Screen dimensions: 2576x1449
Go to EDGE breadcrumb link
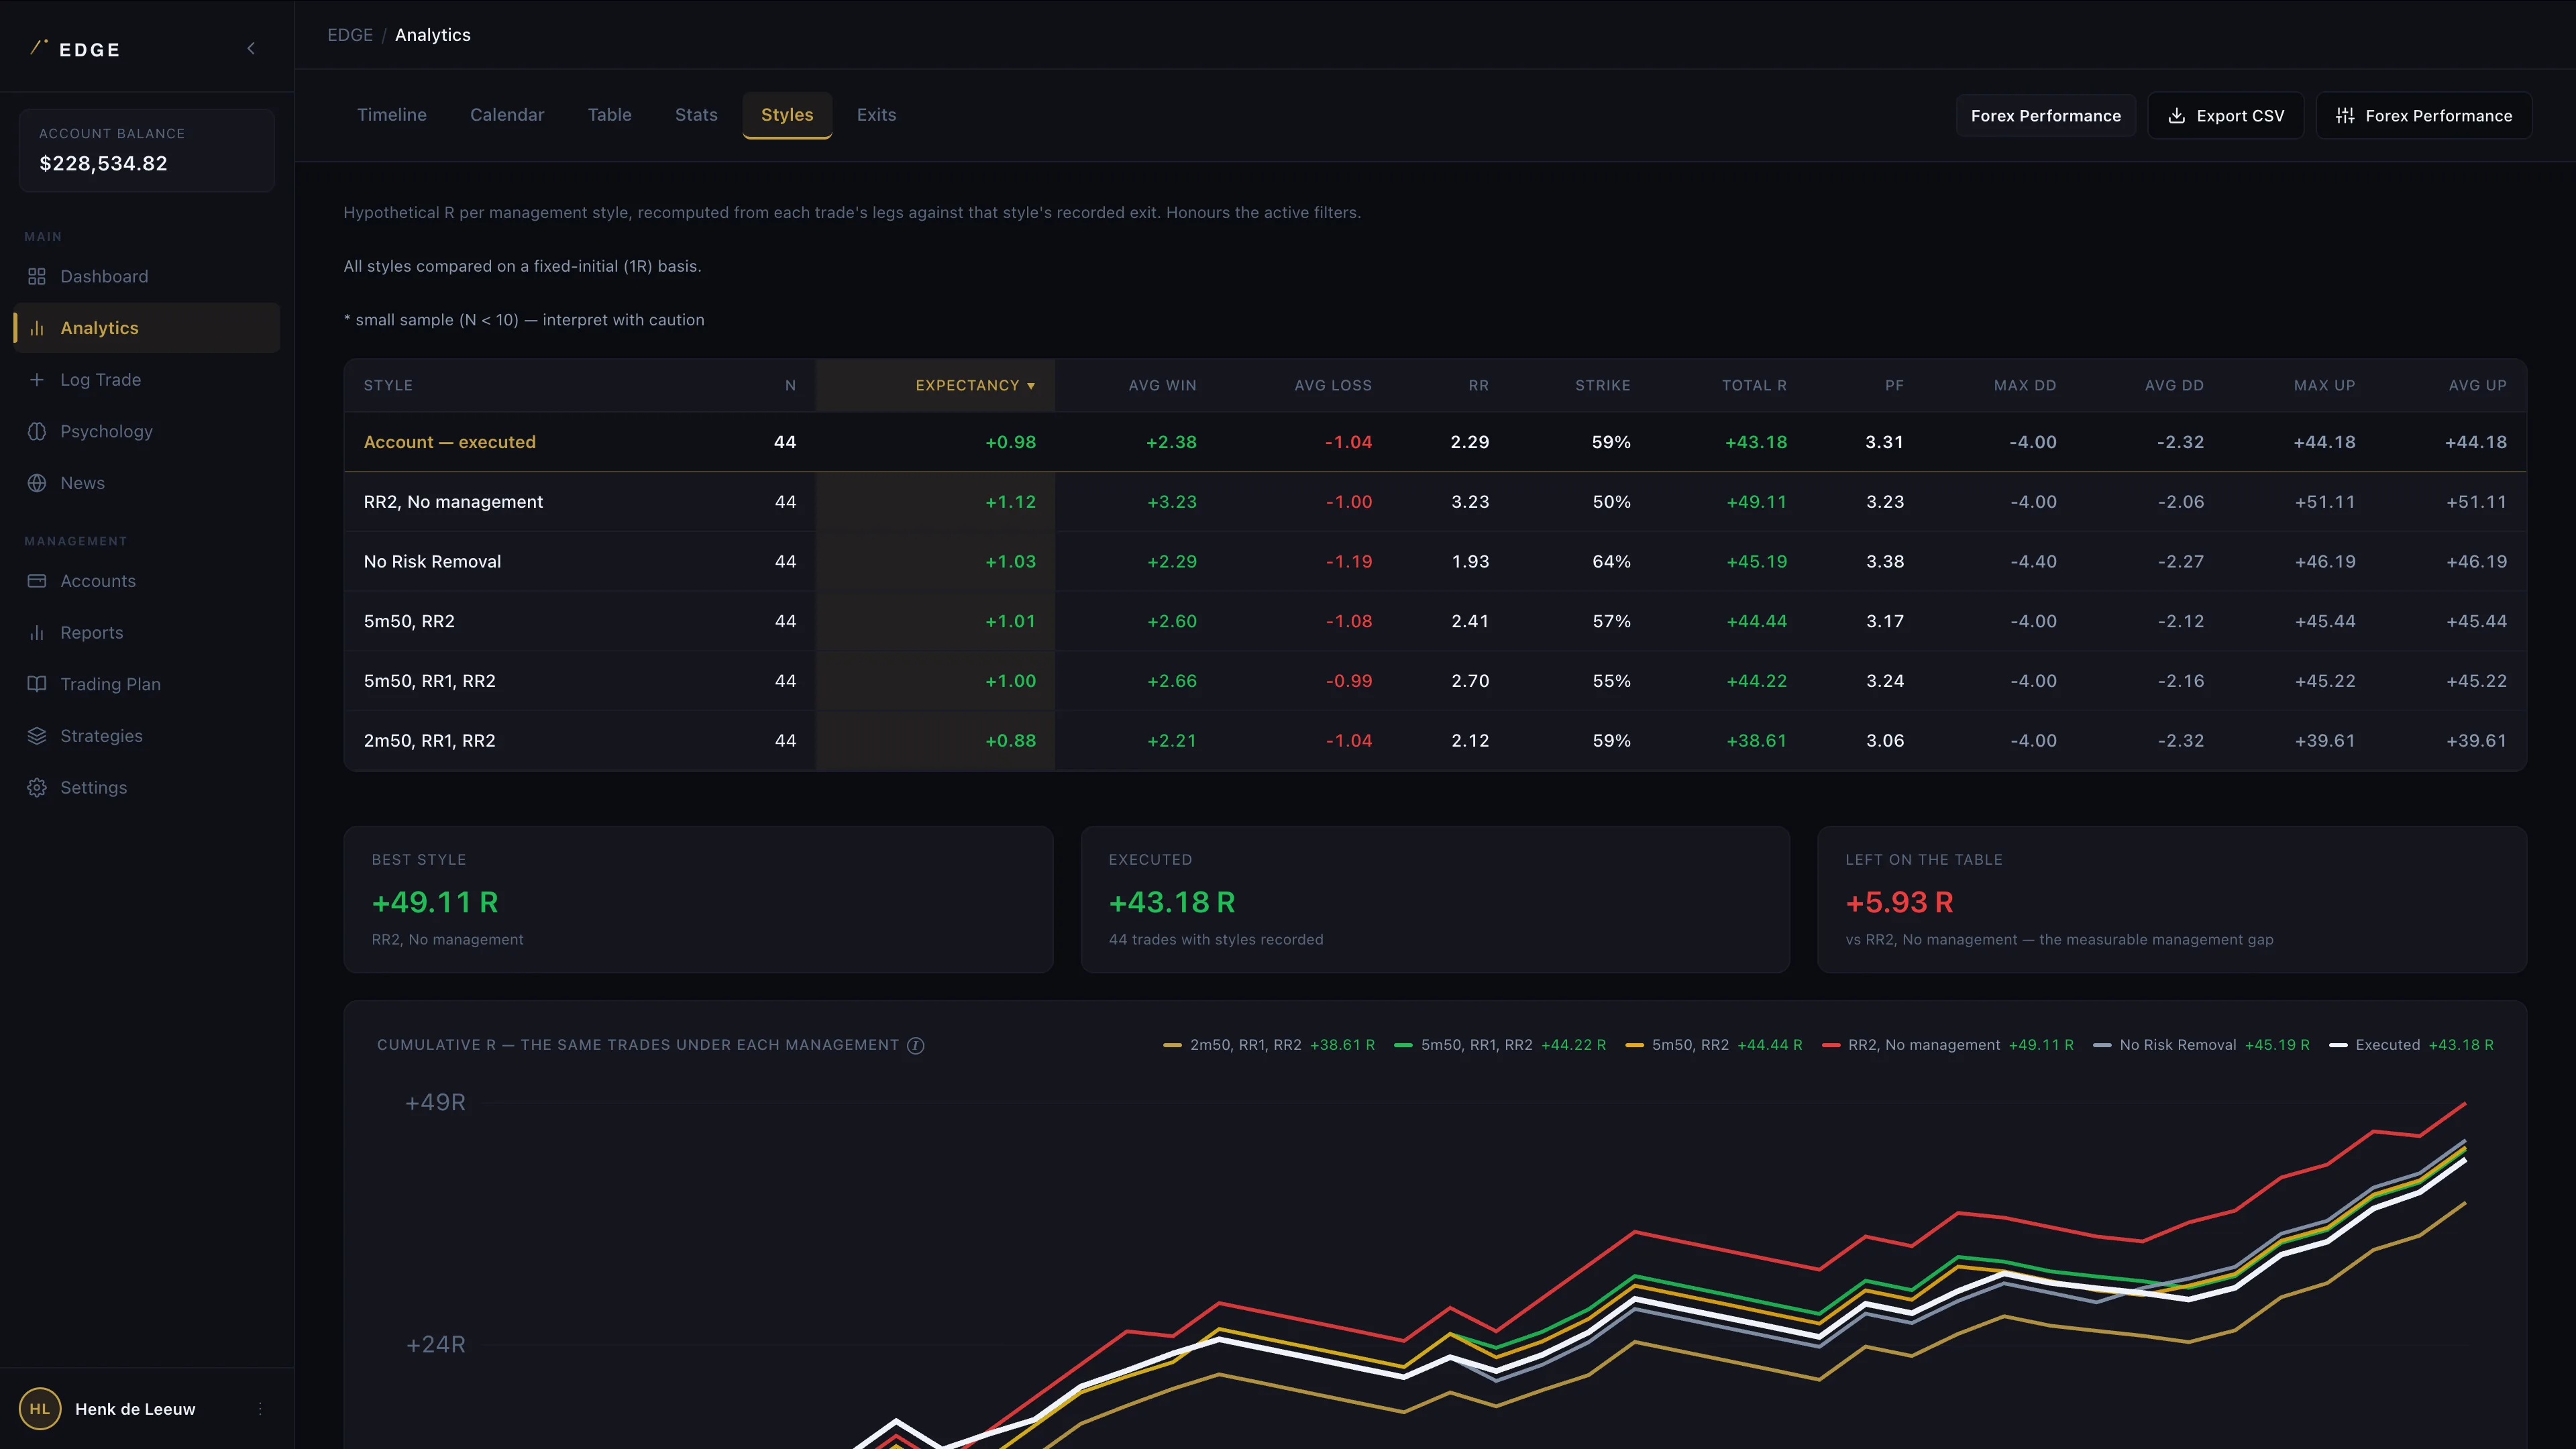pos(350,35)
